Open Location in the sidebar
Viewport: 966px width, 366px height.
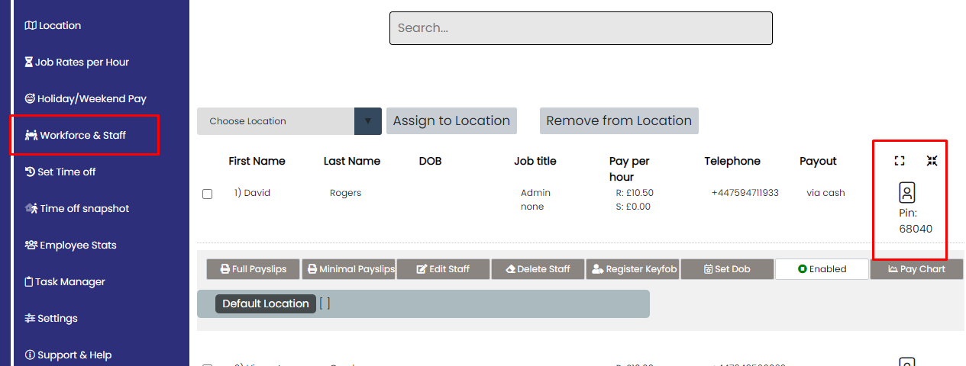point(53,25)
